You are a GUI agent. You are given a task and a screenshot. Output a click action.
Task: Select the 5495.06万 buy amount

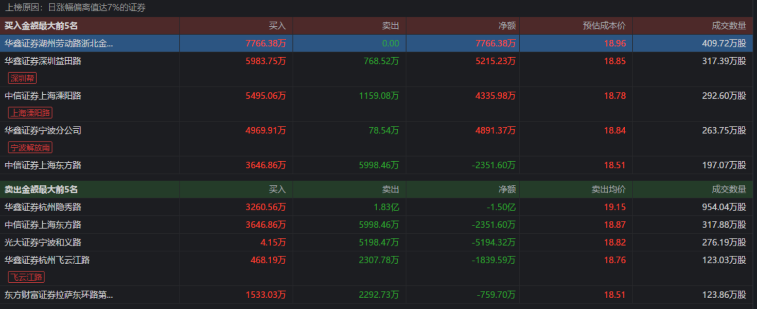pos(266,96)
